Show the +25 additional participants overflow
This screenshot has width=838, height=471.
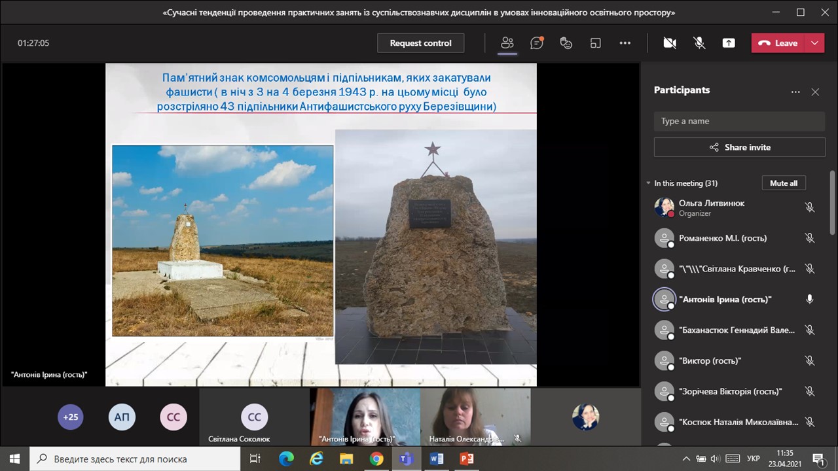tap(71, 417)
